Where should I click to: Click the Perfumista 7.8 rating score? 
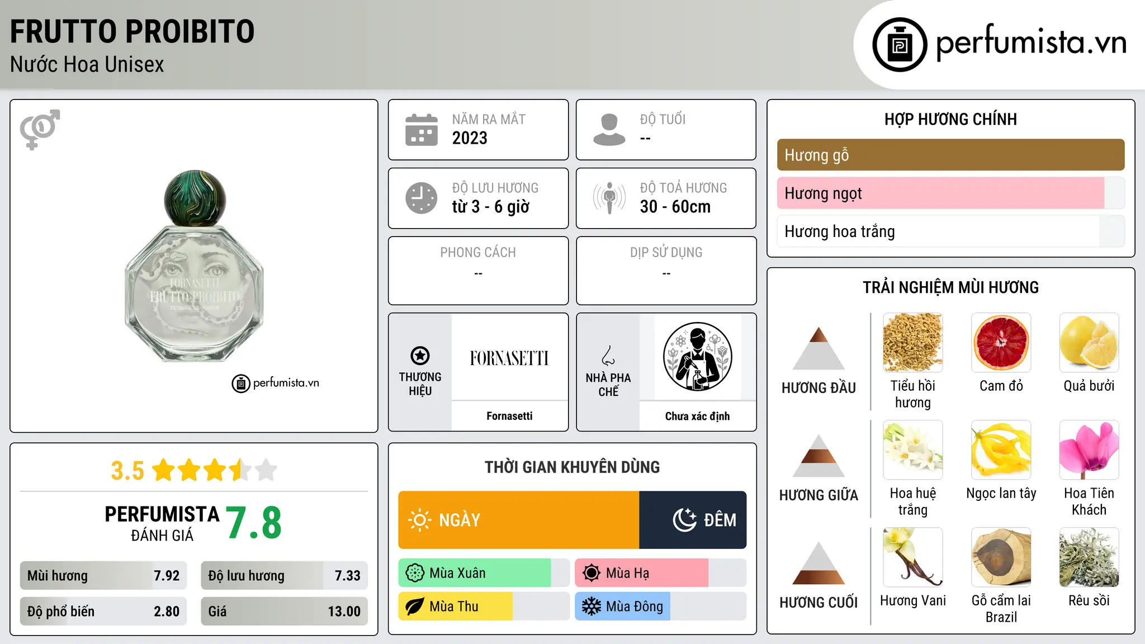click(254, 523)
